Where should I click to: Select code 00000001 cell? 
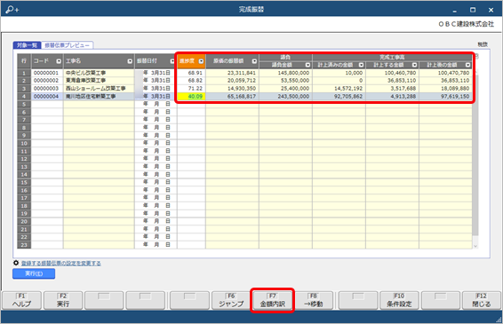coord(47,73)
